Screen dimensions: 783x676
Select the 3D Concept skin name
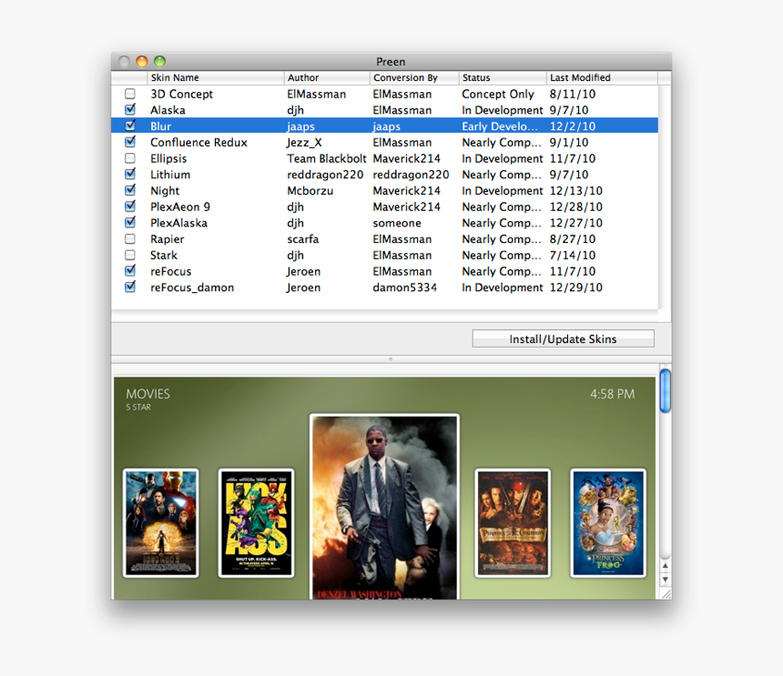click(x=181, y=94)
